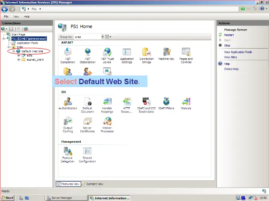Switch to Features View tab

69,184
